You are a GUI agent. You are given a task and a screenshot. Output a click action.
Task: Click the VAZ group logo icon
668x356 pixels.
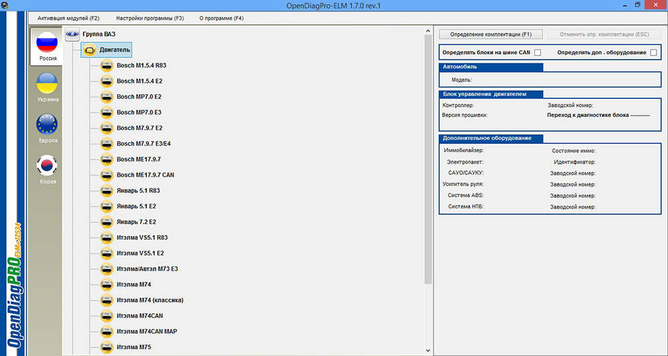coord(72,34)
